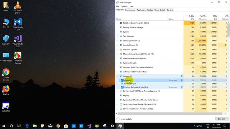
Task: Select the Desktop Window Manager process row
Action: (171, 27)
